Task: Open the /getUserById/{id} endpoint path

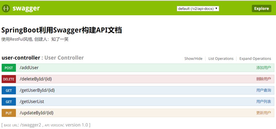Action: pyautogui.click(x=37, y=90)
